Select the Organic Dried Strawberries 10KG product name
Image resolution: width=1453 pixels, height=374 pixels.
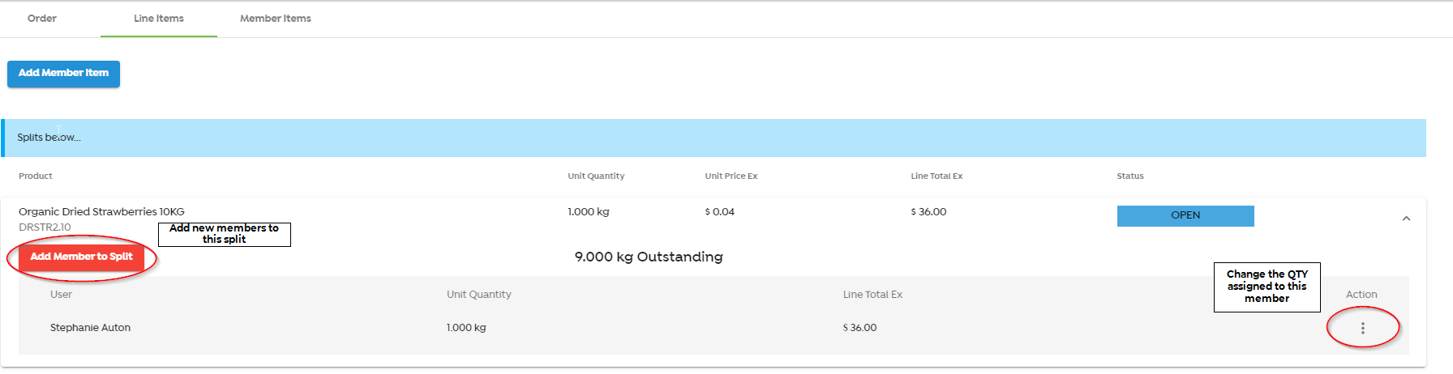pos(101,211)
